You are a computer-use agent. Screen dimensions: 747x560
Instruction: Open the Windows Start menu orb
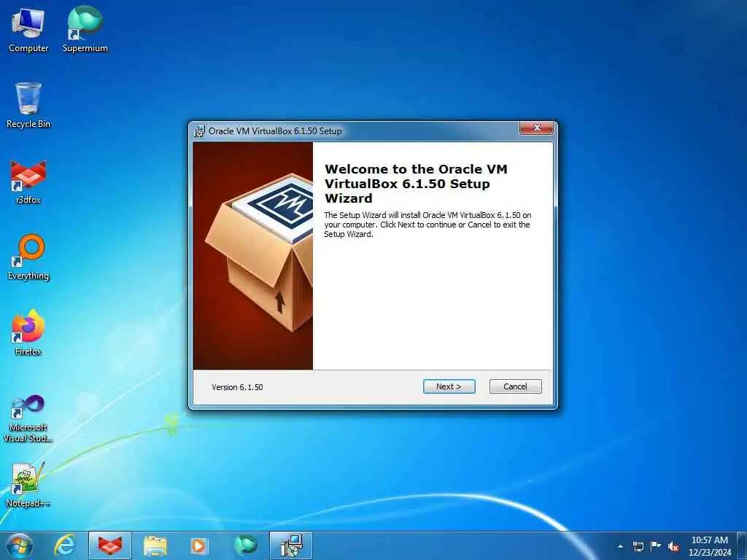(20, 545)
